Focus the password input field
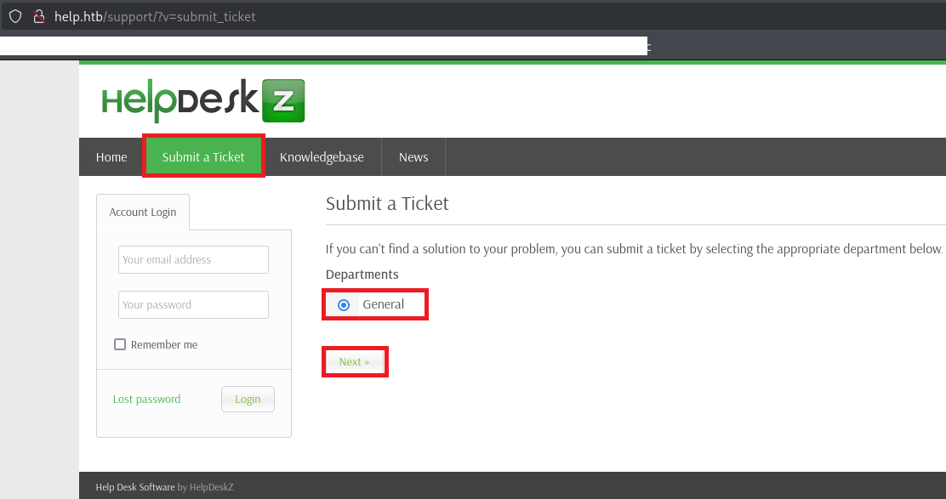 point(193,304)
